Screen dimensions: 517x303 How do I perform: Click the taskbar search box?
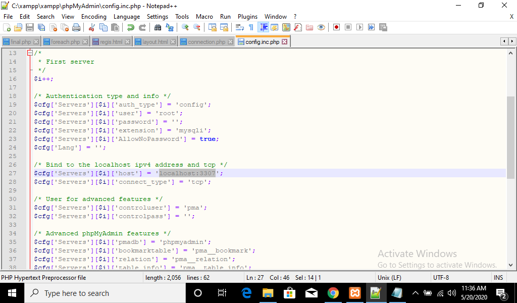[105, 293]
